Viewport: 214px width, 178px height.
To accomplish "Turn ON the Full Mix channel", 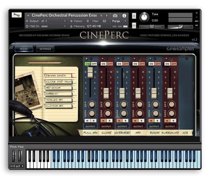I will click(x=88, y=64).
